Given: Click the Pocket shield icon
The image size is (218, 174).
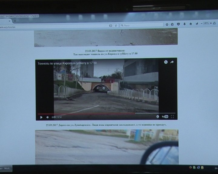Looking at the screenshot, I should pos(178,24).
